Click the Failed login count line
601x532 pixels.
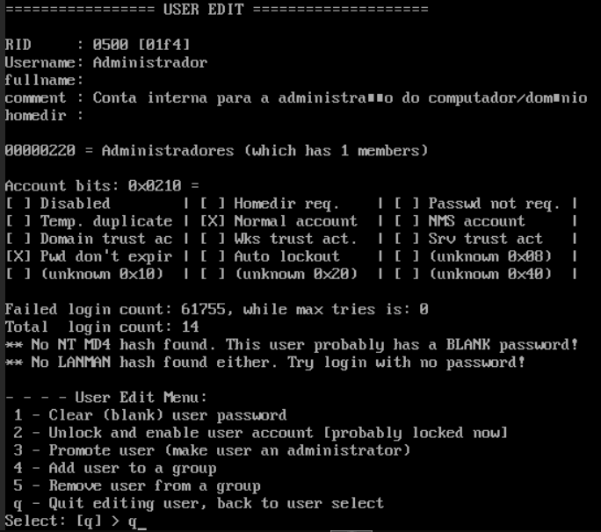pos(216,309)
